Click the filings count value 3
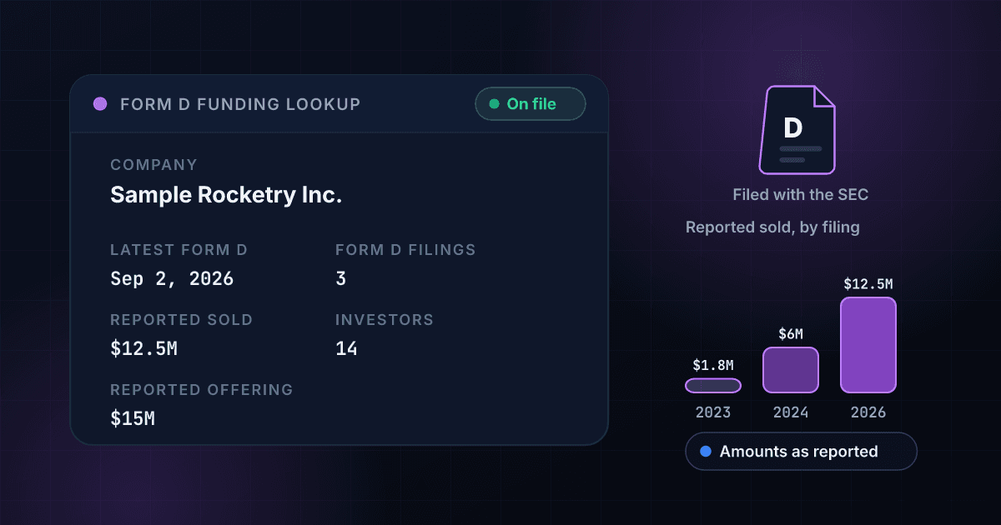 click(340, 278)
